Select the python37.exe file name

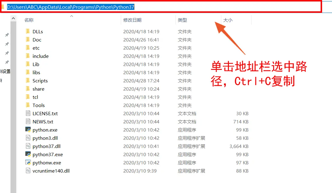point(48,155)
